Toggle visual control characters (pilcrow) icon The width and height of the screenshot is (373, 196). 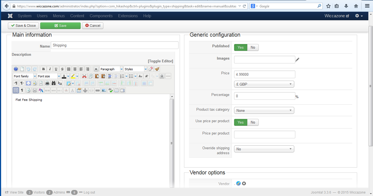click(22, 90)
